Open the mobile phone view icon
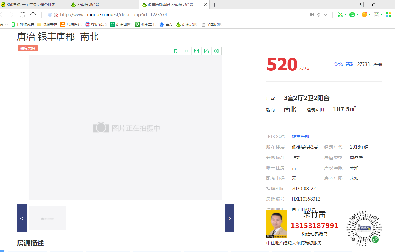 pyautogui.click(x=176, y=51)
